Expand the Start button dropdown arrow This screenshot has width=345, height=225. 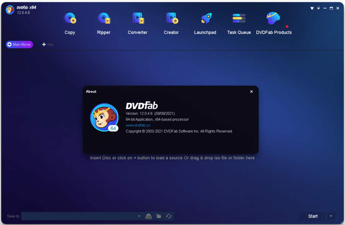coord(331,216)
